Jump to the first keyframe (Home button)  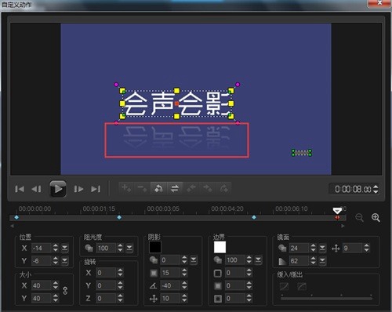(20, 189)
